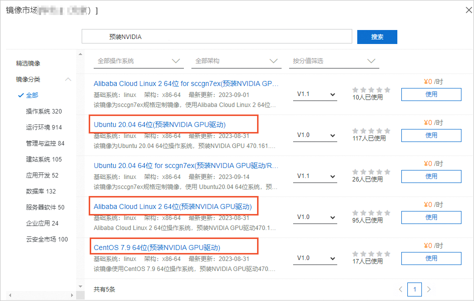
Task: Collapse the 镜像分类 category chevron
Action: coord(68,79)
